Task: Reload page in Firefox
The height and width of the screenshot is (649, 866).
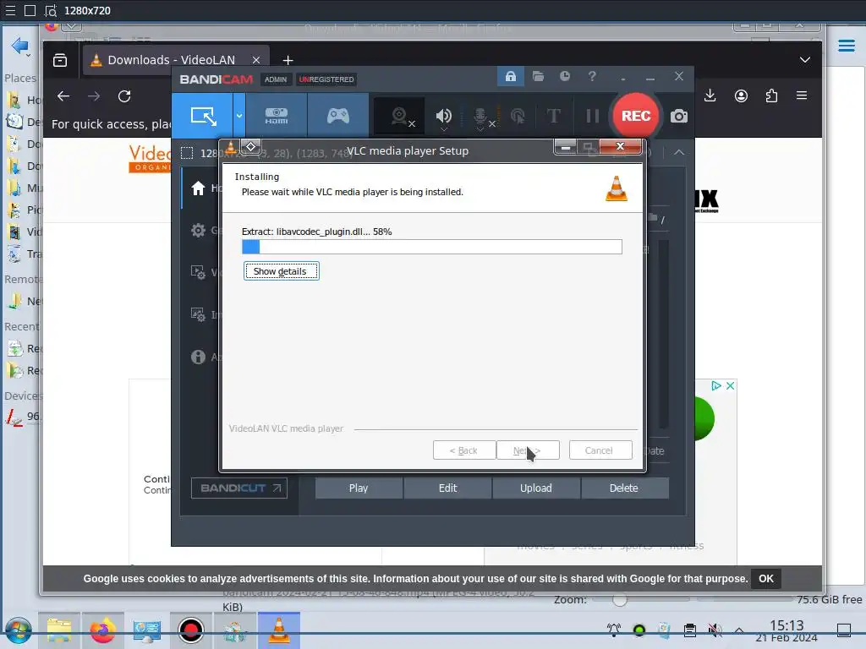Action: [x=124, y=96]
